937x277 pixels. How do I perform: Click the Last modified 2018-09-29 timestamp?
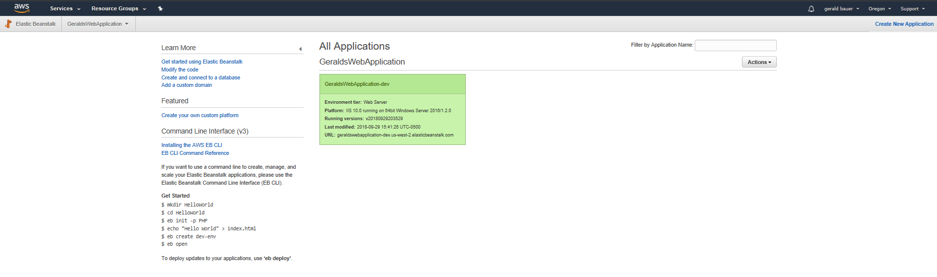point(389,127)
